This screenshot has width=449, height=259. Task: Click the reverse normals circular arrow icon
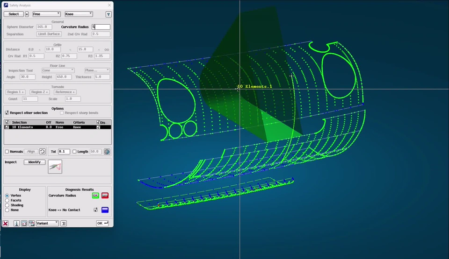pos(42,152)
